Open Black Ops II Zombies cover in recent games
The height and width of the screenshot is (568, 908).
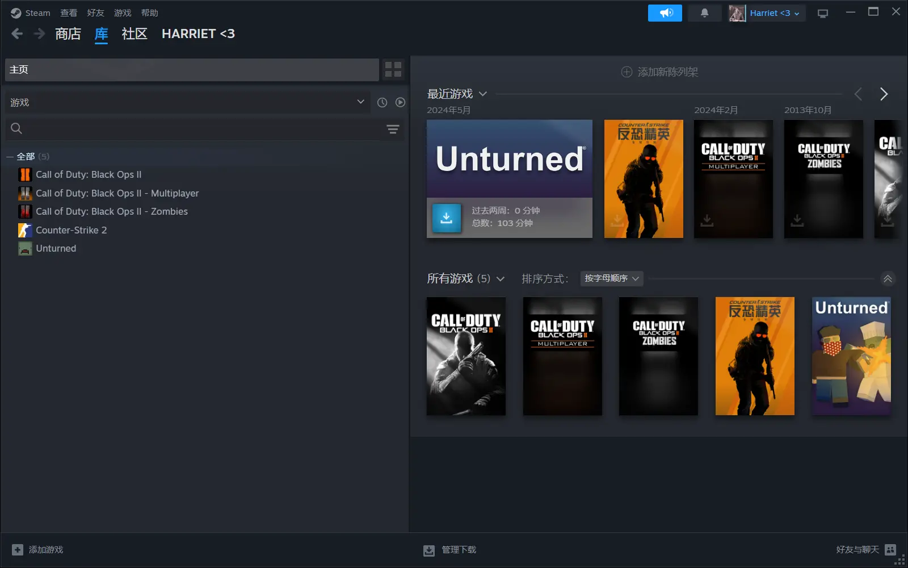coord(823,179)
